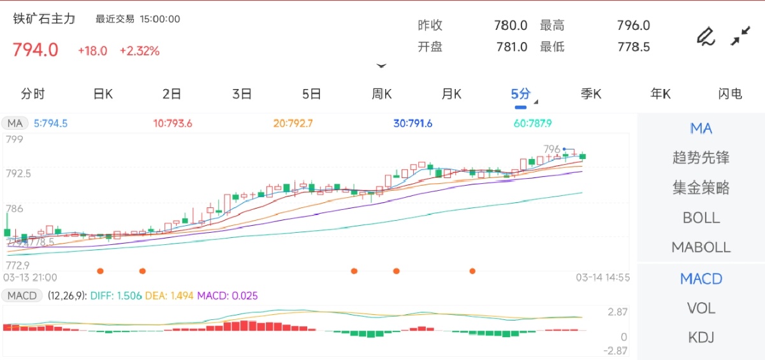765x360 pixels.
Task: Collapse the chart from fullscreen view
Action: [740, 36]
